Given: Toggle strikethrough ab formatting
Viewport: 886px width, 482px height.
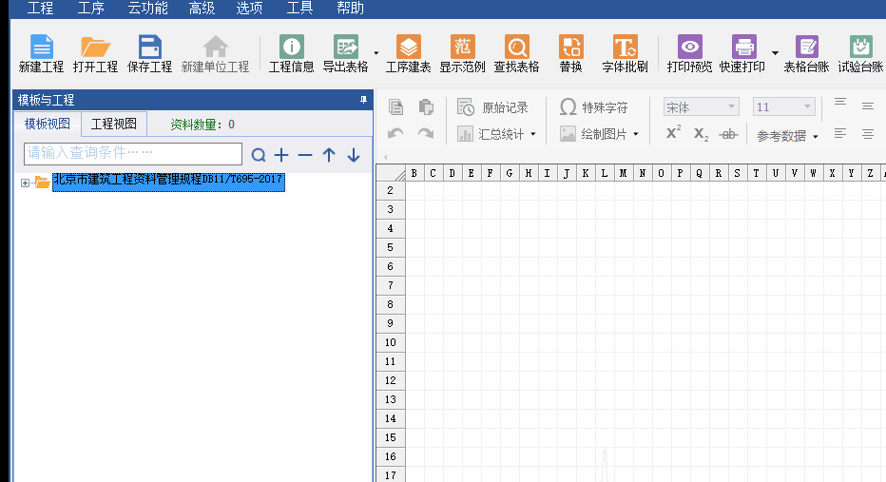Looking at the screenshot, I should pos(728,134).
